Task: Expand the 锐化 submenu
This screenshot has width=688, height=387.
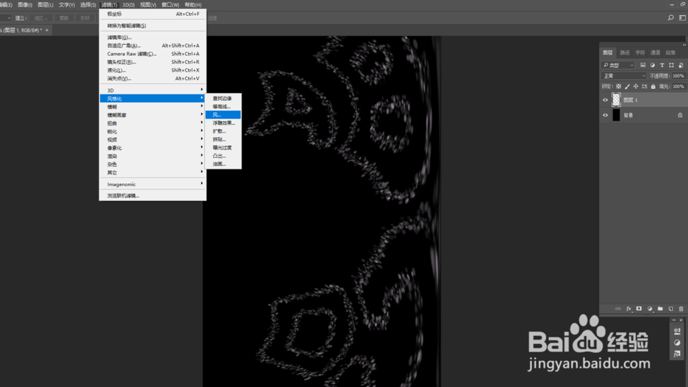Action: click(x=153, y=132)
